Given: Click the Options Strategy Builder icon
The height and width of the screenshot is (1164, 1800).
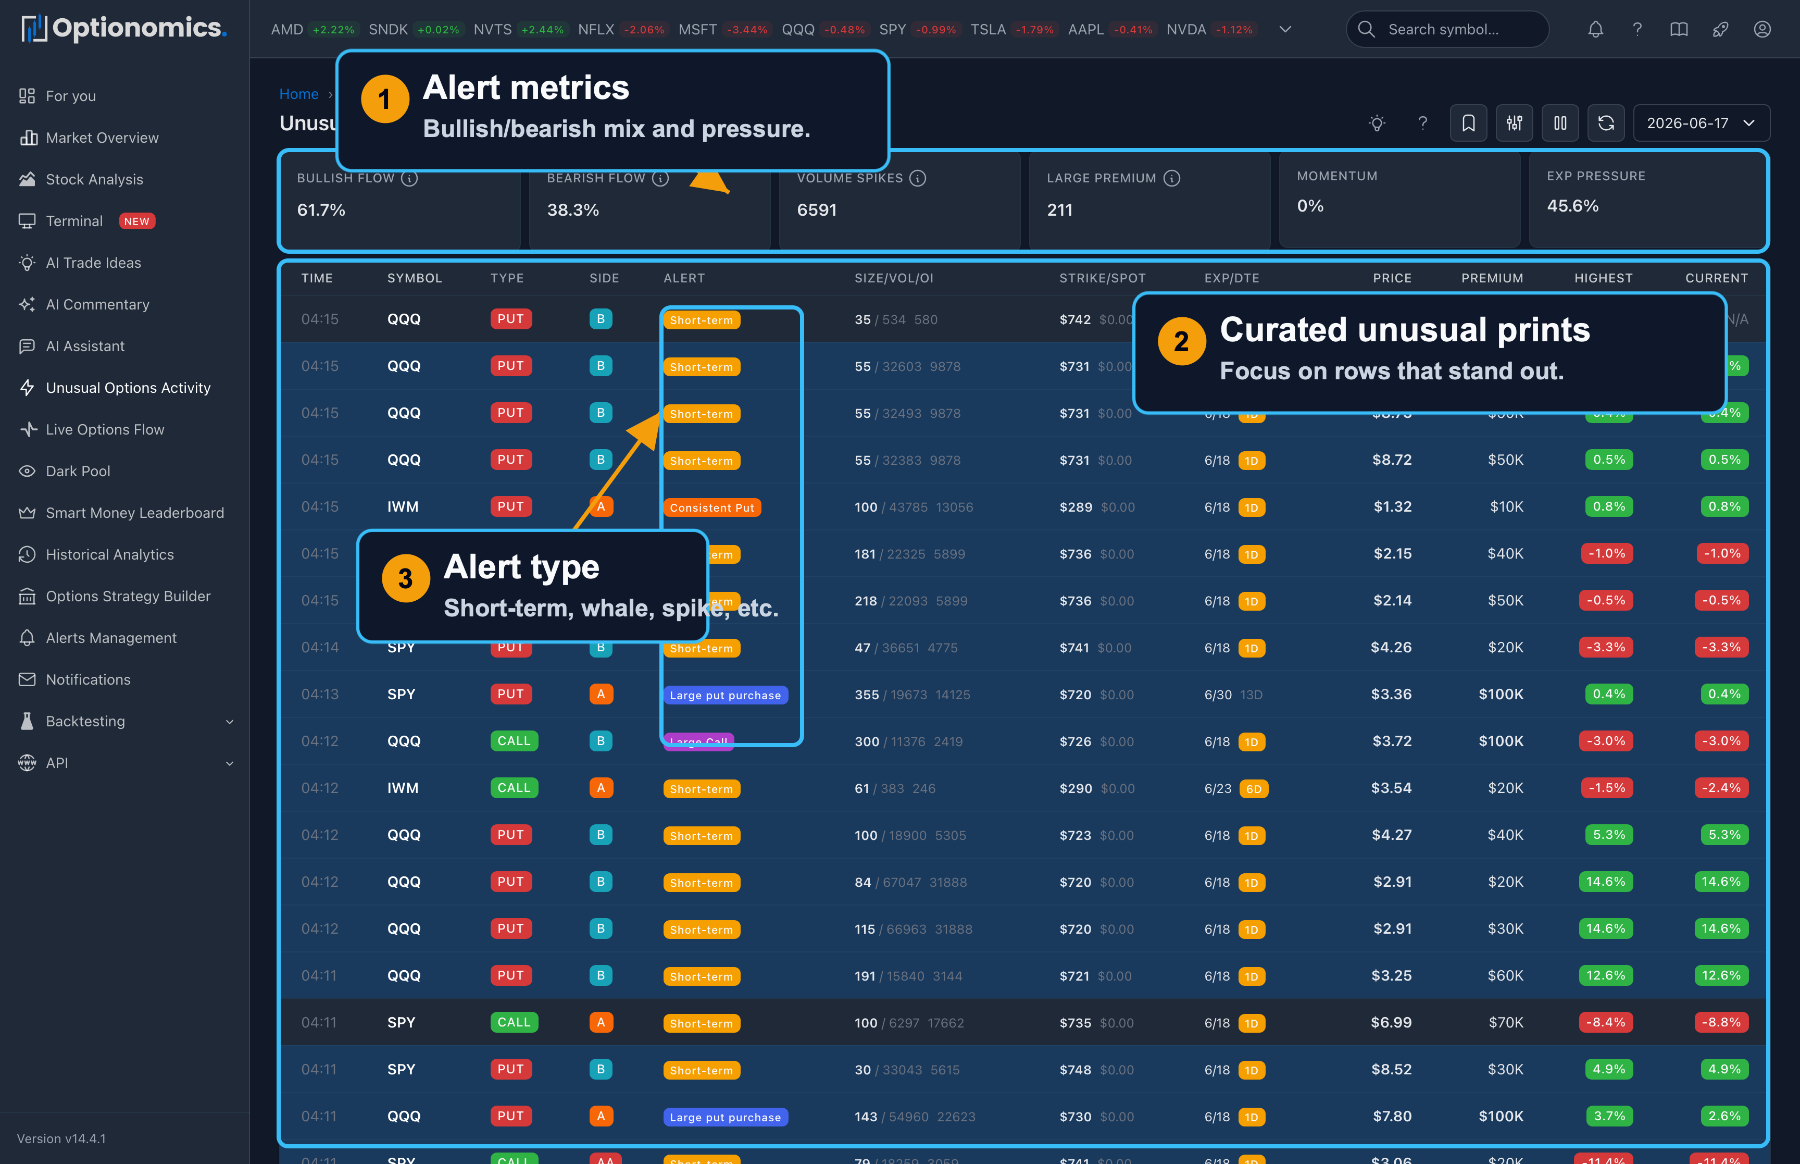Looking at the screenshot, I should [27, 597].
